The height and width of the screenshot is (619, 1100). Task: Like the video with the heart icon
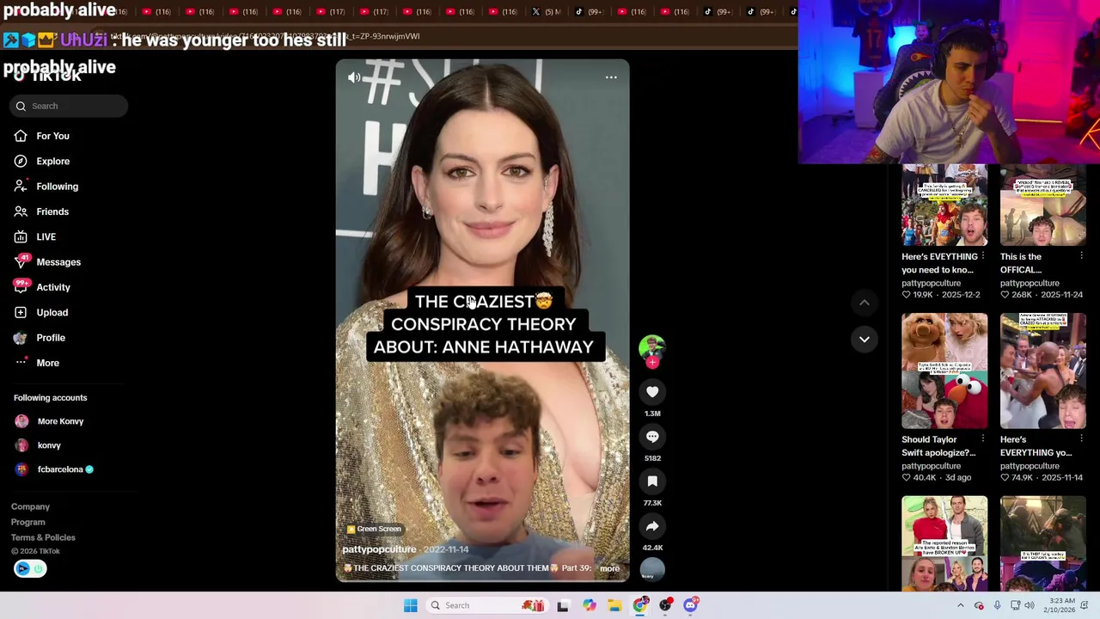tap(652, 392)
